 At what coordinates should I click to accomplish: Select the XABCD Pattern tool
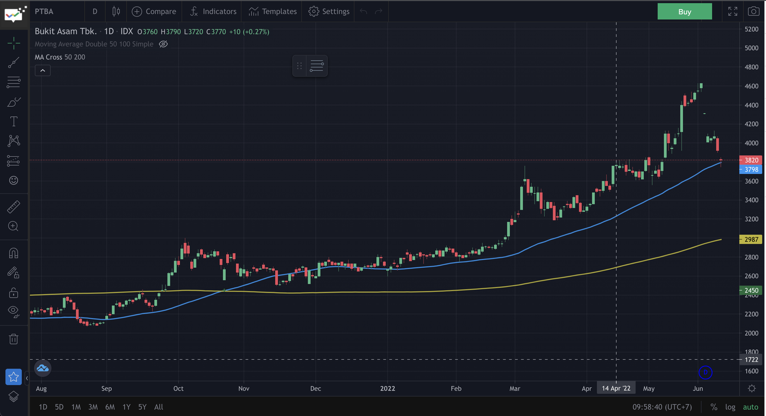coord(13,141)
